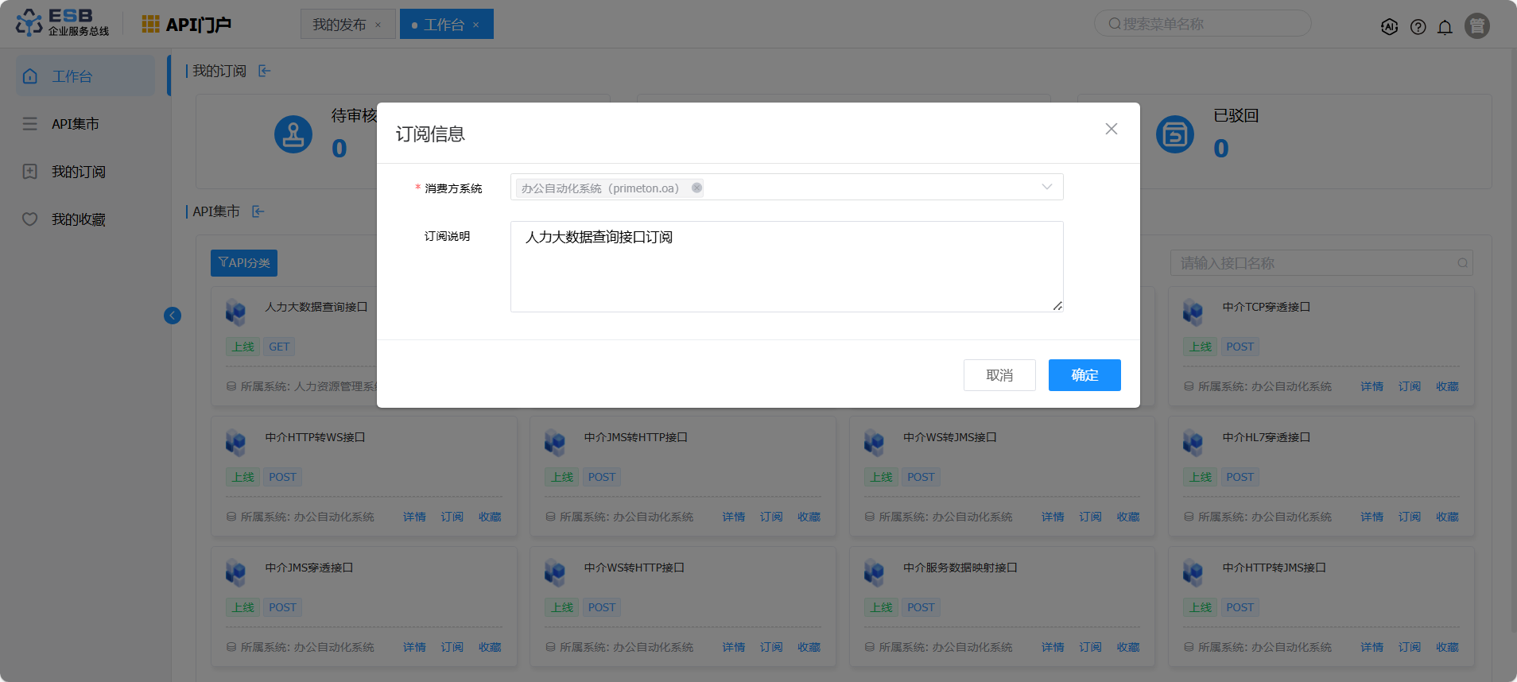
Task: Close the 订阅信息 dialog with X
Action: [1111, 129]
